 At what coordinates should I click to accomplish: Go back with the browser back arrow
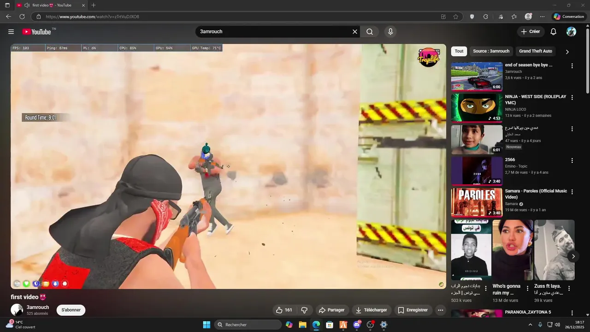8,17
